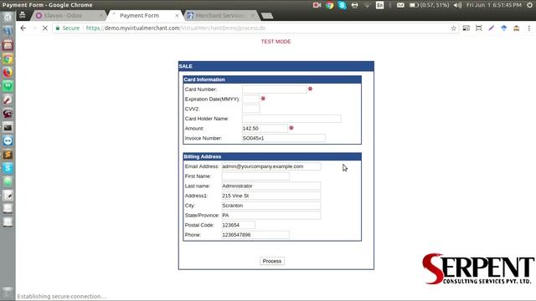The image size is (536, 301).
Task: Open the terminal icon in the launcher
Action: point(8,127)
